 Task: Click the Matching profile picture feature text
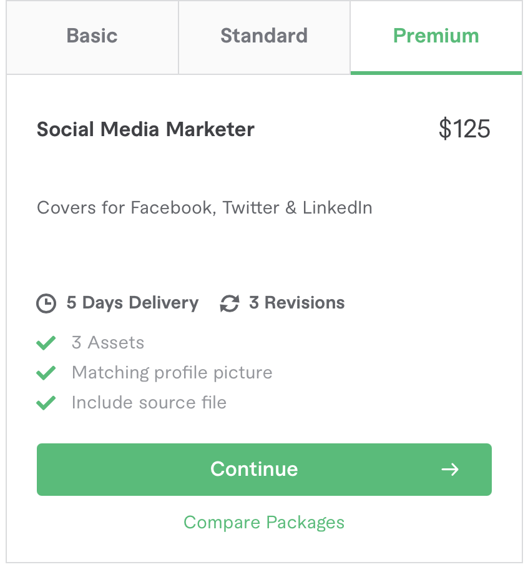point(172,373)
